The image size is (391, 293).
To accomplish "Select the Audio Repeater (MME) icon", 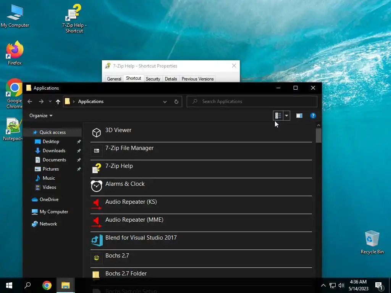I will coord(97,222).
